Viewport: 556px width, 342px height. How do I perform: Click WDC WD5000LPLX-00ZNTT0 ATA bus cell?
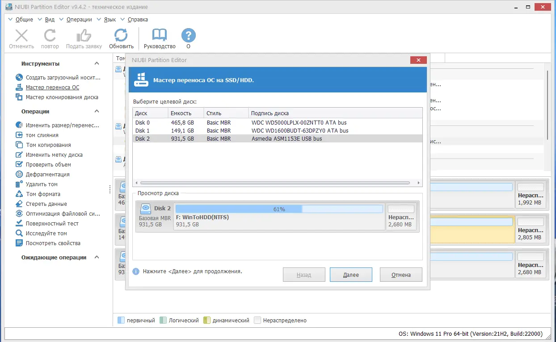[x=299, y=123]
